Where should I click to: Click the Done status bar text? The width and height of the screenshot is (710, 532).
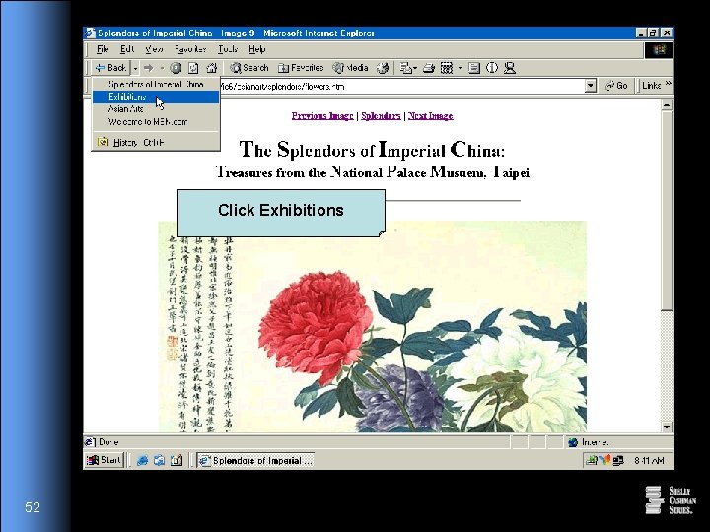point(108,442)
